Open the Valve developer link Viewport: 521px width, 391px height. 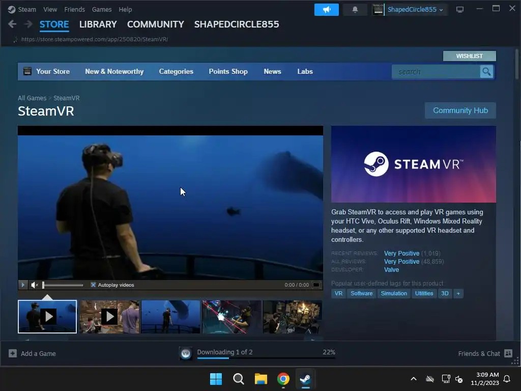(x=391, y=270)
